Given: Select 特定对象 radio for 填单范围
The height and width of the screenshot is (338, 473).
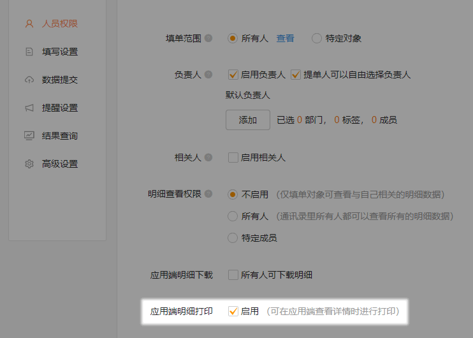Looking at the screenshot, I should coord(317,38).
